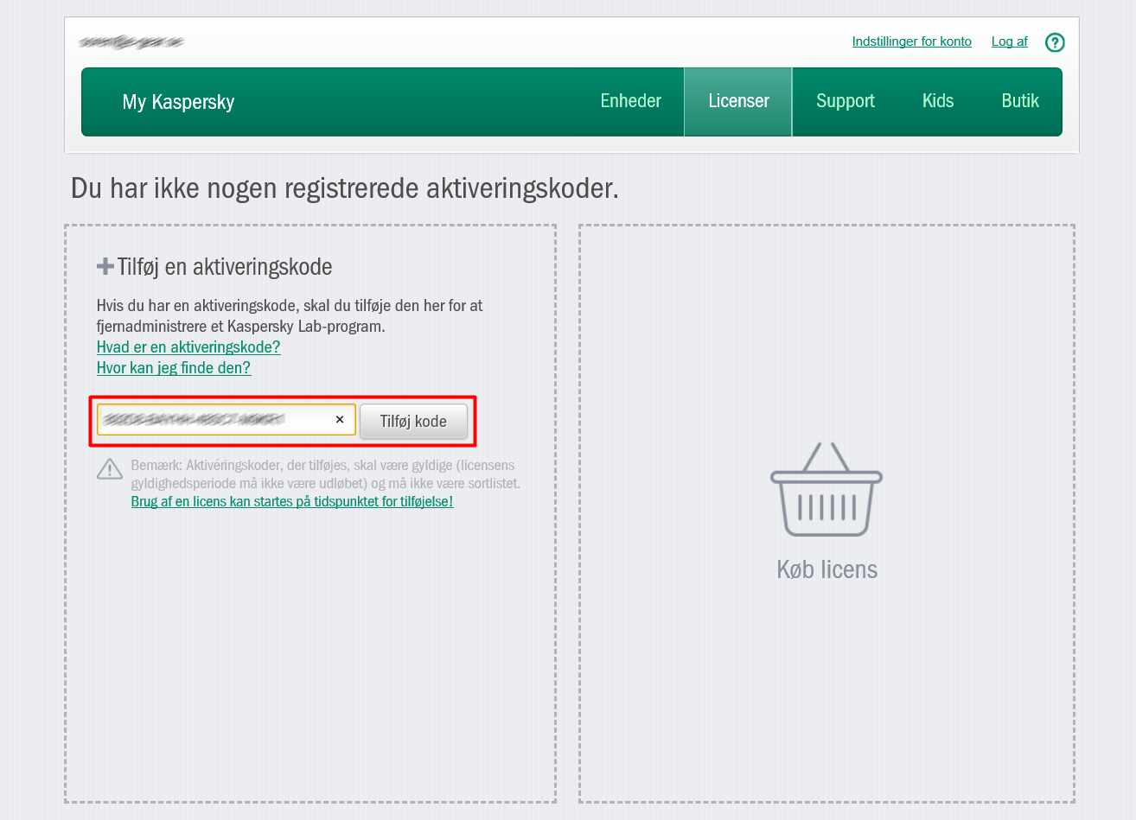1136x820 pixels.
Task: Click the shopping basket icon
Action: (x=826, y=489)
